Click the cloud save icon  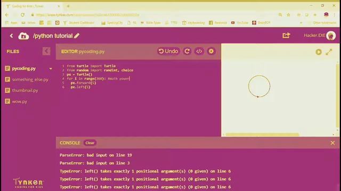(23, 36)
